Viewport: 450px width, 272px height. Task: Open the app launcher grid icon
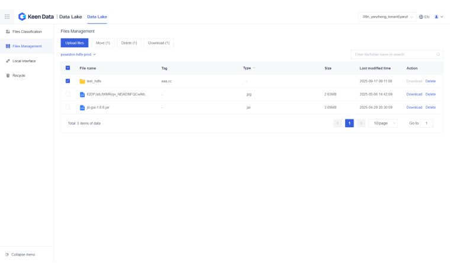click(7, 17)
